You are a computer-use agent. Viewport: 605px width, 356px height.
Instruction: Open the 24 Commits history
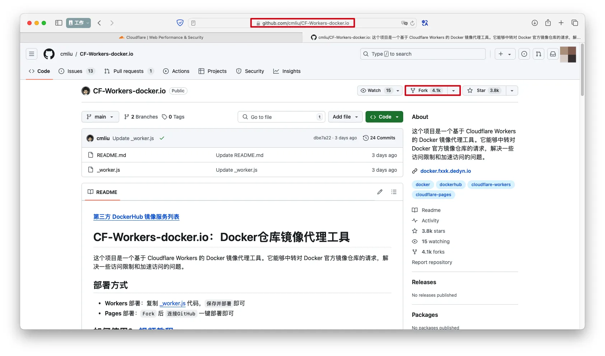coord(379,138)
